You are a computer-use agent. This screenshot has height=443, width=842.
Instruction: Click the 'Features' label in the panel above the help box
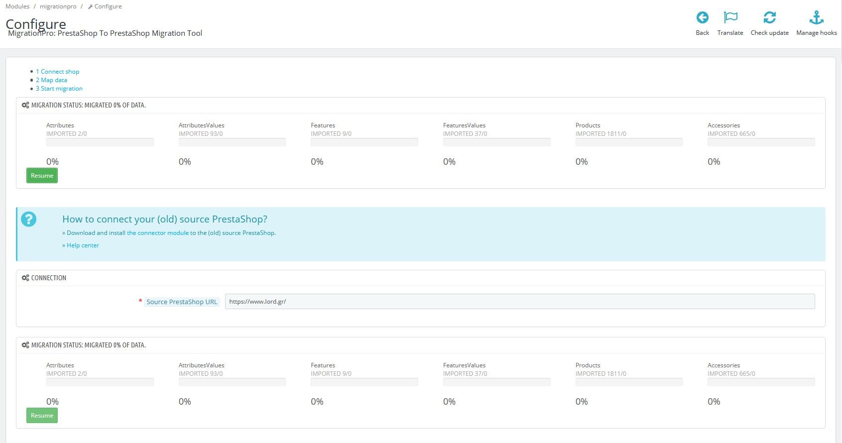coord(323,125)
